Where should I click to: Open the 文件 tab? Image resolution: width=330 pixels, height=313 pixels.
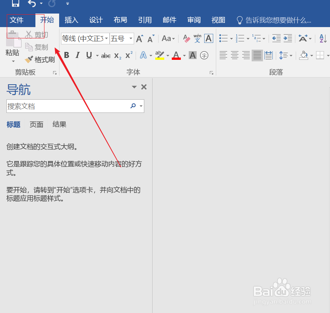(17, 20)
